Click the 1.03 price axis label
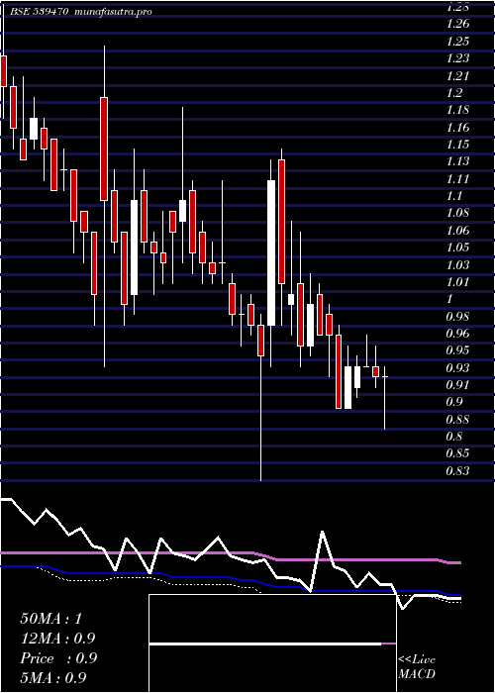This screenshot has height=693, width=495. pos(457,265)
